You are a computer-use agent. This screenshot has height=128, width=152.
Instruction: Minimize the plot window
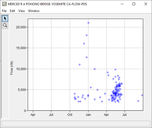coord(122,4)
